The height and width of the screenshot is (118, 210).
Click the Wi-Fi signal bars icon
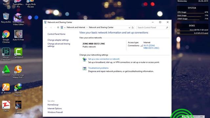pos(141,46)
